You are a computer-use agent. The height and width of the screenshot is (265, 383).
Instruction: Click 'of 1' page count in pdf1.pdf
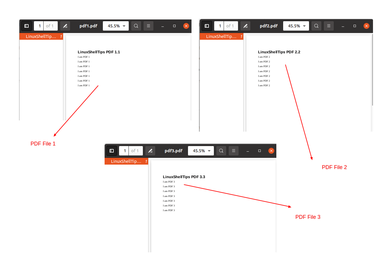(50, 26)
